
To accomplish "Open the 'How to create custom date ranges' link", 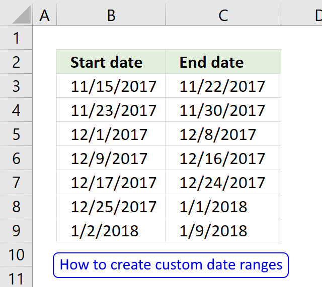I will point(171,265).
